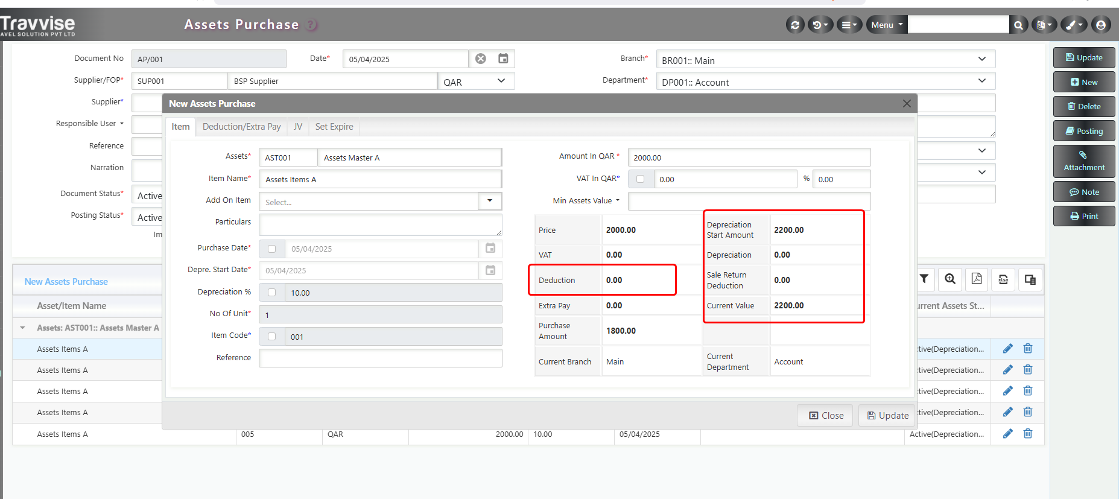Click the Print button
The height and width of the screenshot is (499, 1119).
(1084, 216)
